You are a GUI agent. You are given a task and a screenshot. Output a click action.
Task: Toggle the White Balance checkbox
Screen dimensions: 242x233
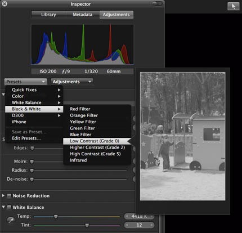(x=9, y=207)
